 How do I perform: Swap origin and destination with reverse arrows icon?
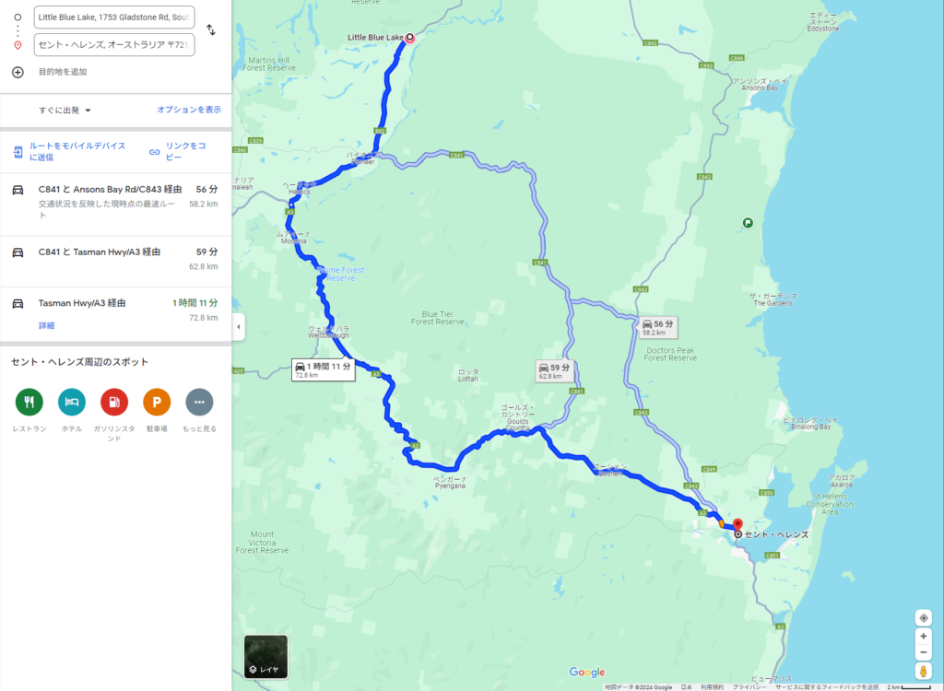(211, 29)
